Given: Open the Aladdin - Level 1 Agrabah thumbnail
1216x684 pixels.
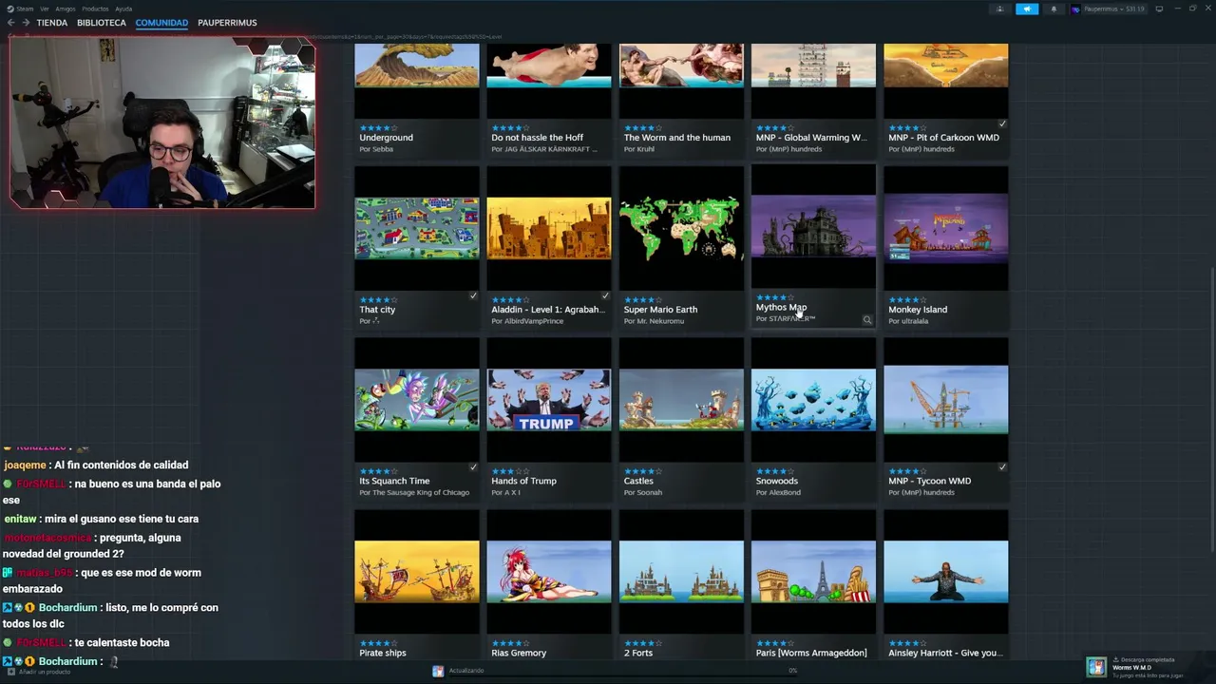Looking at the screenshot, I should [549, 228].
